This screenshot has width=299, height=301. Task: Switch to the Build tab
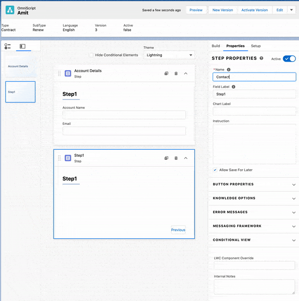(x=216, y=46)
